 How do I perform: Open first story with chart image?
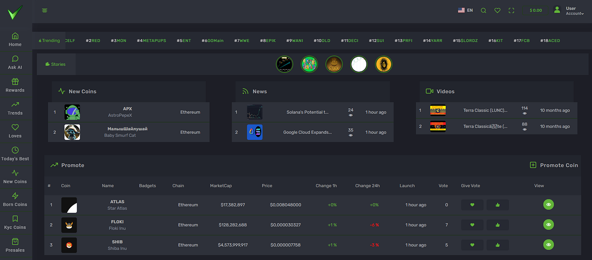pyautogui.click(x=284, y=64)
